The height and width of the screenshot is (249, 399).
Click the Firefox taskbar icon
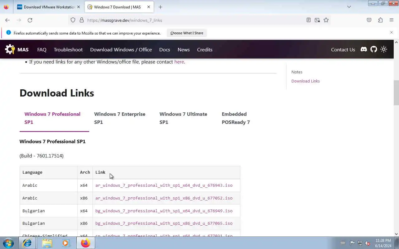click(85, 243)
